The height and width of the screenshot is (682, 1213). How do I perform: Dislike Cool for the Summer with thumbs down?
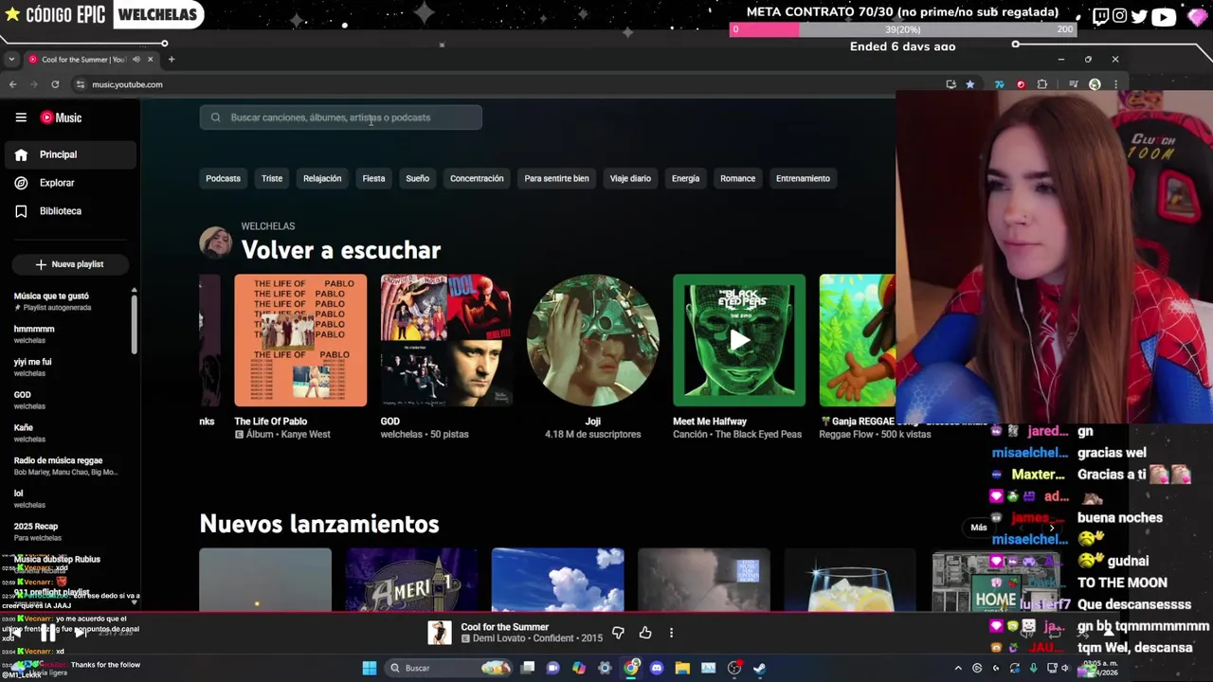(618, 633)
